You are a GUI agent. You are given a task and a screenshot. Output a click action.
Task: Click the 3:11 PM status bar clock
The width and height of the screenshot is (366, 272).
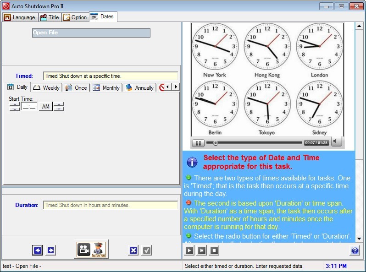click(x=336, y=266)
